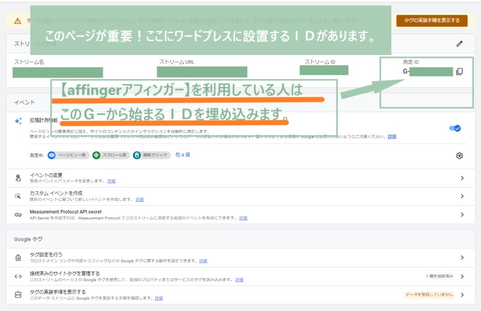481x311 pixels.
Task: Open the 詳細 link under 拡張計測機能 description
Action: (392, 137)
